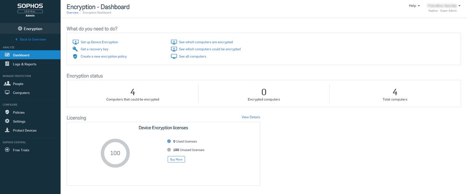Open Policies page
The width and height of the screenshot is (467, 194).
[30, 113]
